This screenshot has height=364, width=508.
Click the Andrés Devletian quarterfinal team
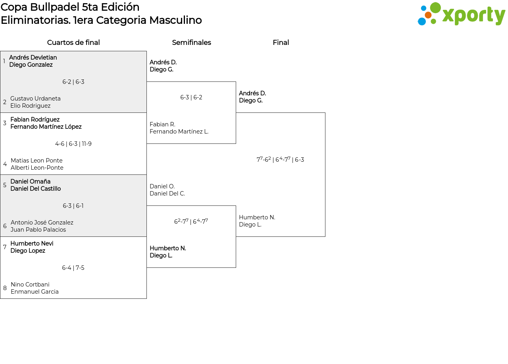click(x=33, y=61)
